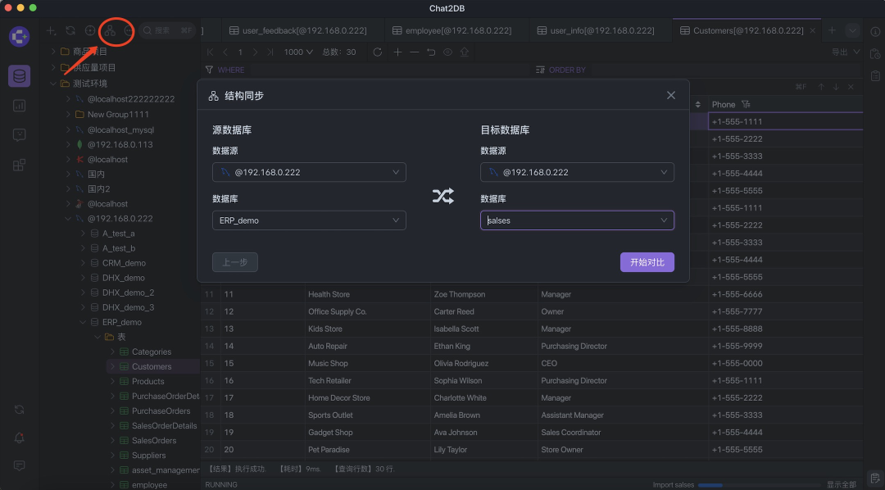Click the target database input field
885x490 pixels.
(x=570, y=220)
